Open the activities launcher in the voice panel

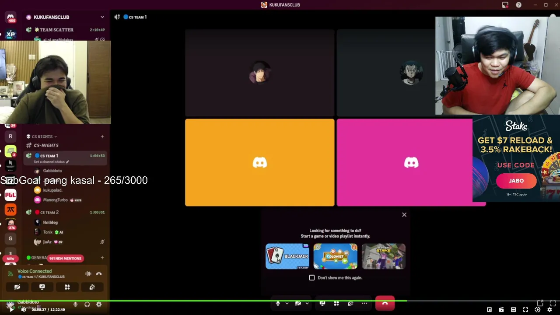pyautogui.click(x=67, y=287)
